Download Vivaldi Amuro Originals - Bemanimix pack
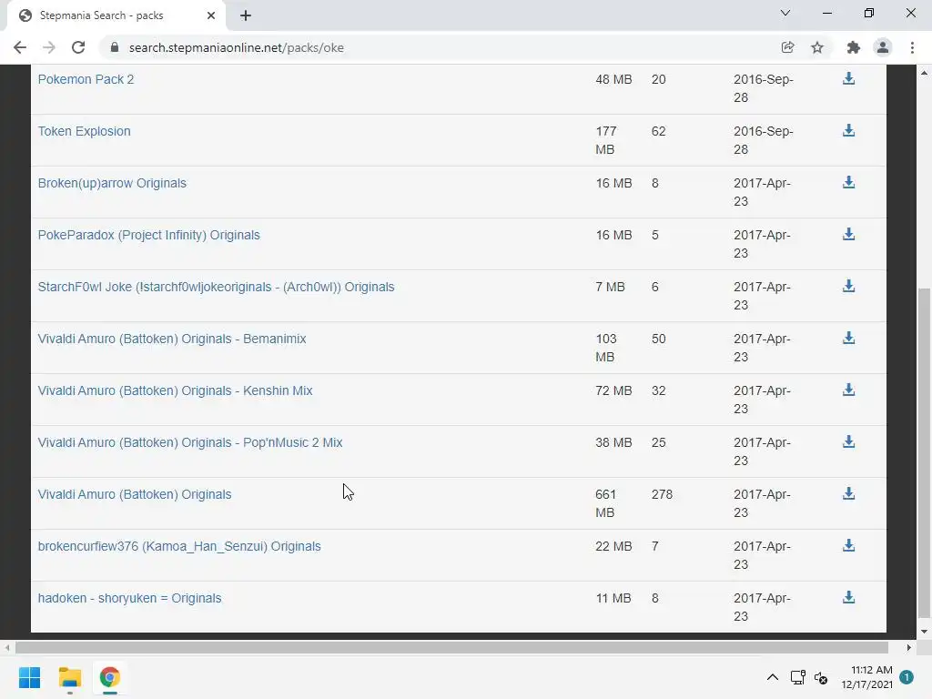932x699 pixels. pos(848,338)
